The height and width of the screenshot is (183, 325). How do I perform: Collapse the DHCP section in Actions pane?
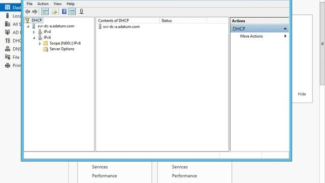coord(285,28)
